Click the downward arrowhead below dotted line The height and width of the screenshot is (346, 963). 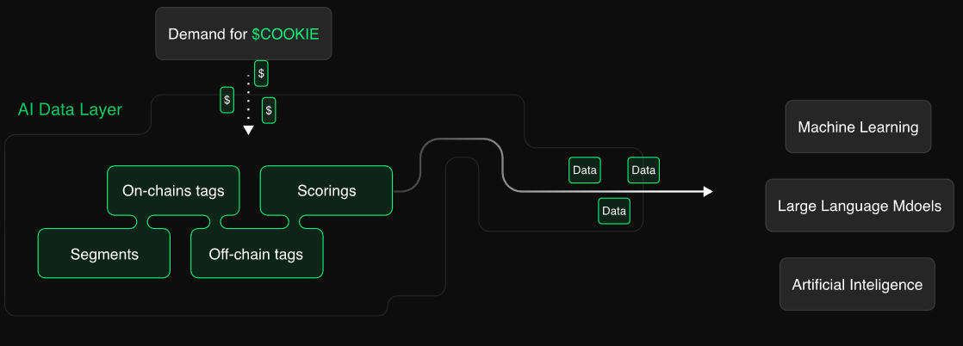coord(248,131)
